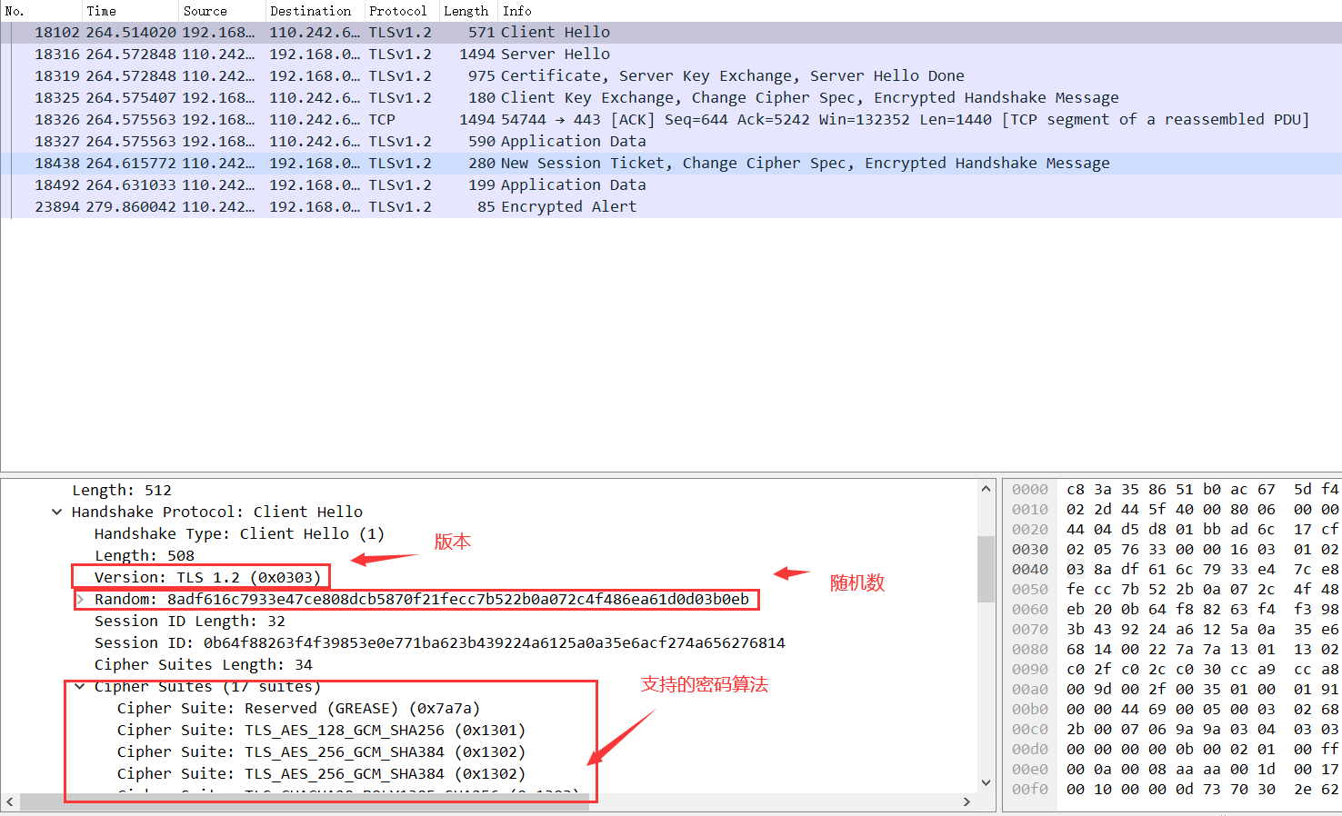Select the Session ID value row
Viewport: 1342px width, 816px height.
point(439,643)
